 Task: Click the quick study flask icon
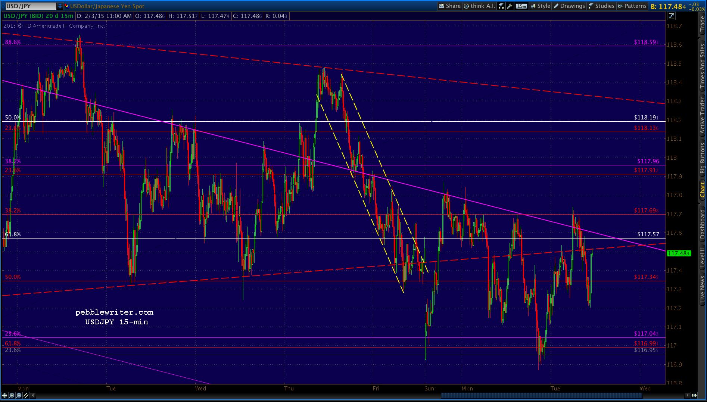coord(501,6)
